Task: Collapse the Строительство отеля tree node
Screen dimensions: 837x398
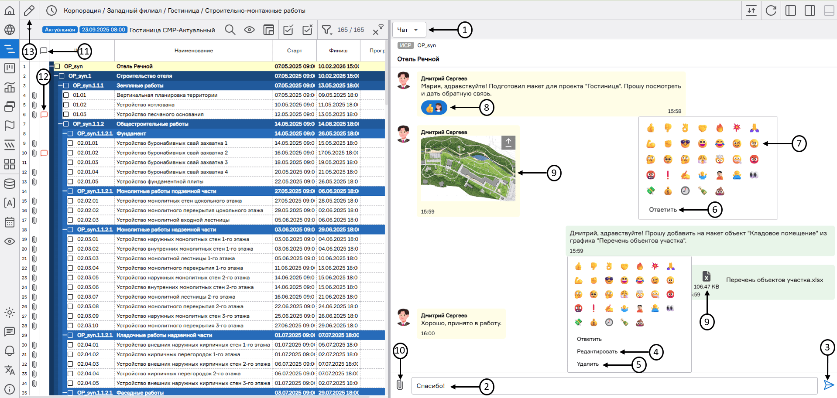Action: point(56,76)
